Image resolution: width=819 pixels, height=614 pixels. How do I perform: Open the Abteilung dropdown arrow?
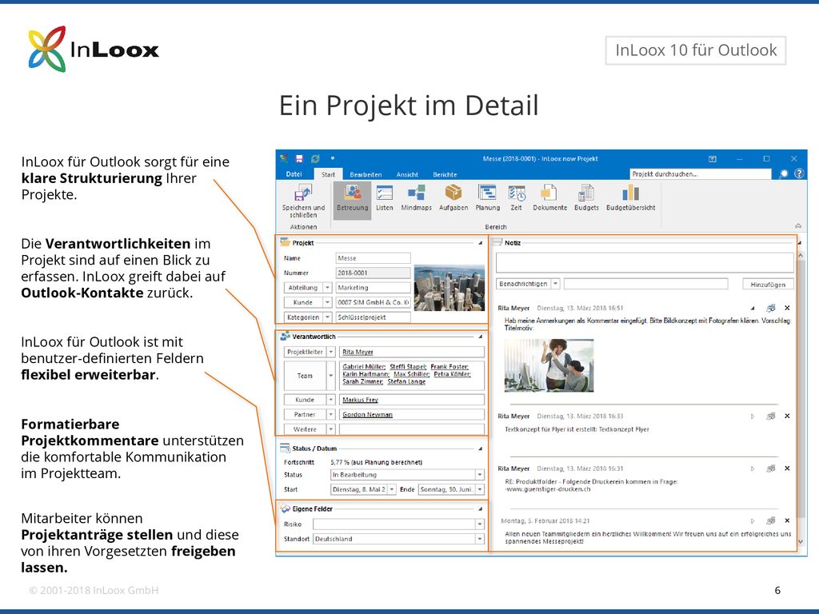[x=327, y=288]
